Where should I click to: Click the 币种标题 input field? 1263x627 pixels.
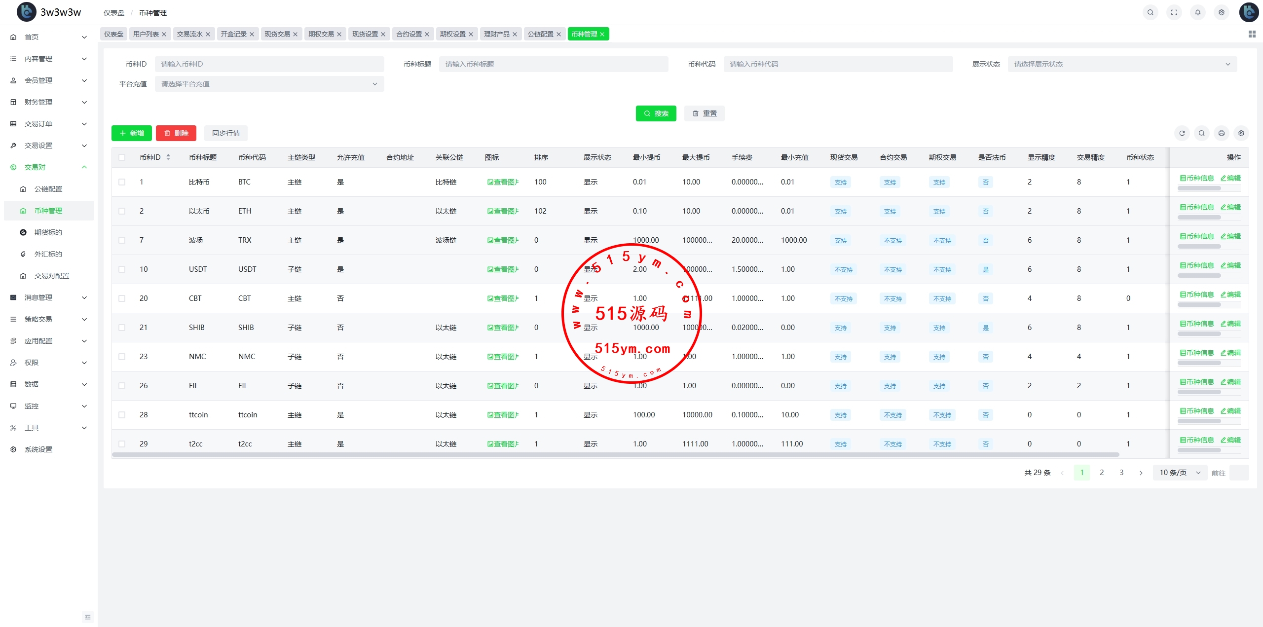[553, 64]
